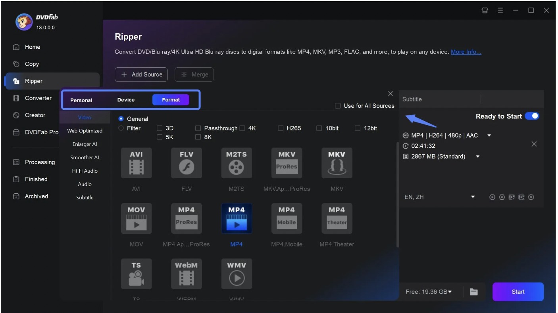This screenshot has height=313, width=558.
Task: Toggle off the Ready to Start switch
Action: (532, 116)
